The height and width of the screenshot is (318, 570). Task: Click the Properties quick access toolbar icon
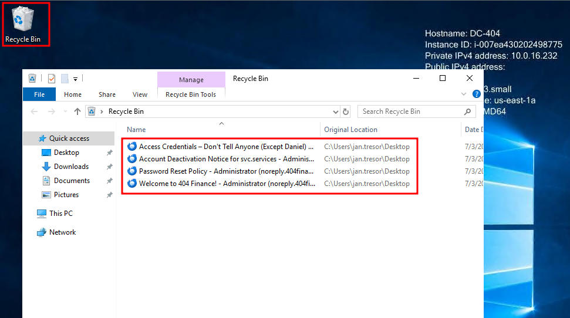pyautogui.click(x=52, y=79)
